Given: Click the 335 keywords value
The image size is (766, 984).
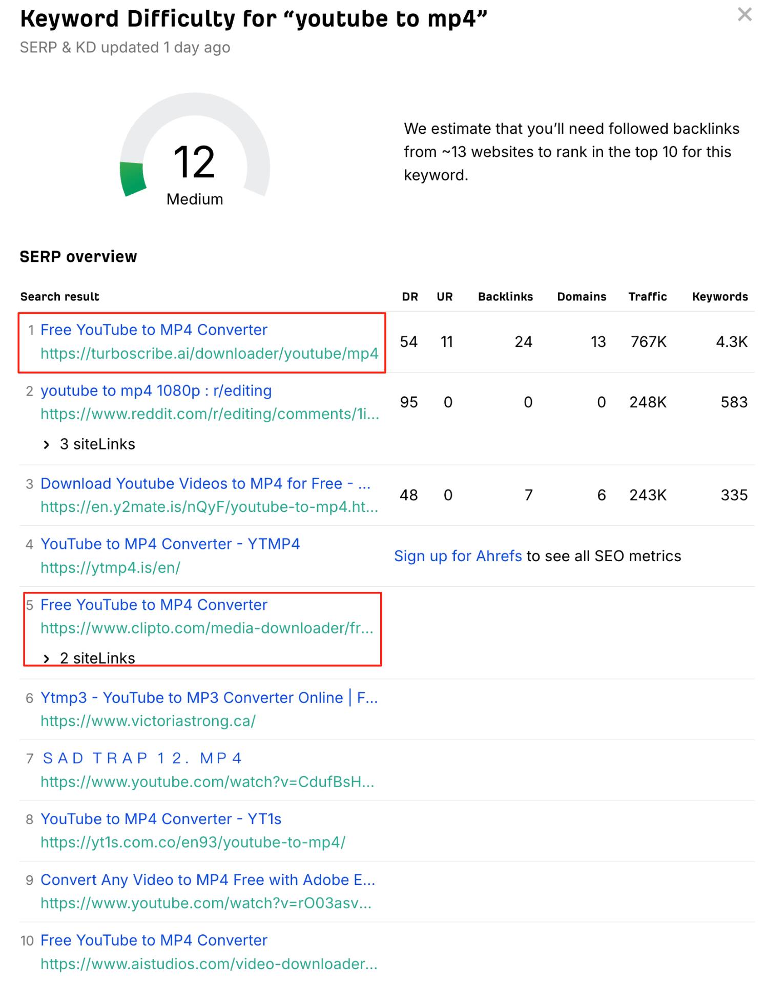Looking at the screenshot, I should (734, 495).
